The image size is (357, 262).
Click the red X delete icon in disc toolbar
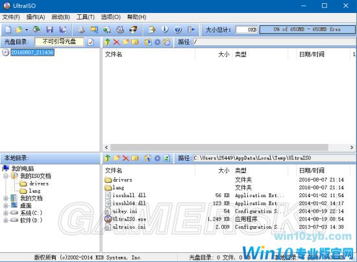[x=116, y=42]
